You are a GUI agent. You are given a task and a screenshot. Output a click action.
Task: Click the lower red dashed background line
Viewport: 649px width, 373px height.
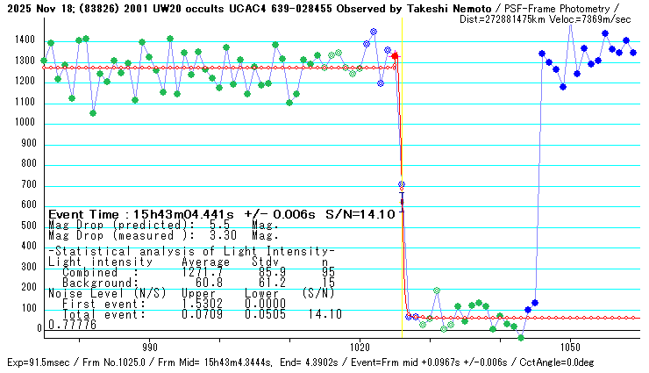526,318
